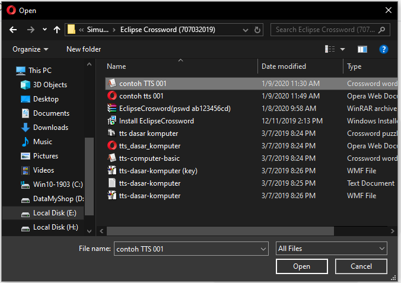The height and width of the screenshot is (283, 401).
Task: Click the horizontal scrollbar thumb
Action: [x=220, y=231]
